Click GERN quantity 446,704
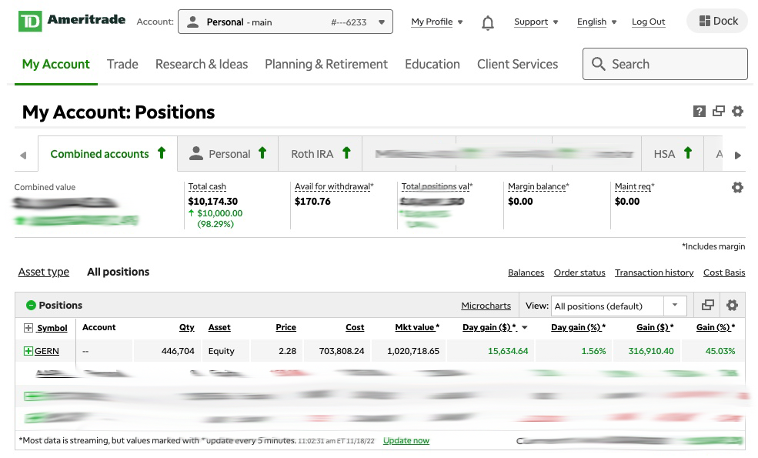 178,351
